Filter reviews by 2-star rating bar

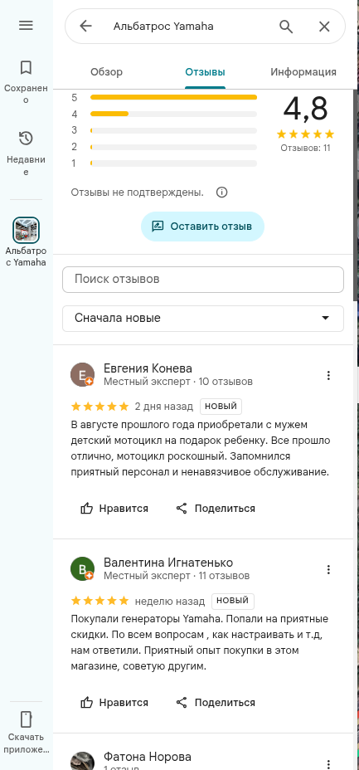164,147
